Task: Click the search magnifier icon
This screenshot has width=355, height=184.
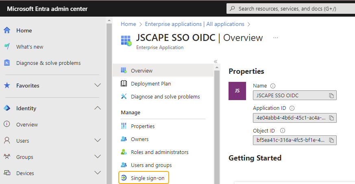Action: [x=232, y=9]
